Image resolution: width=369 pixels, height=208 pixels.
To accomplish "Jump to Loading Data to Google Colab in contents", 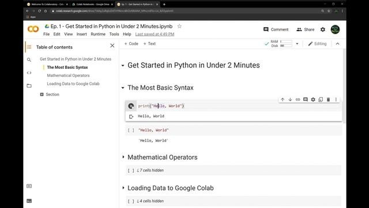I will (x=73, y=84).
